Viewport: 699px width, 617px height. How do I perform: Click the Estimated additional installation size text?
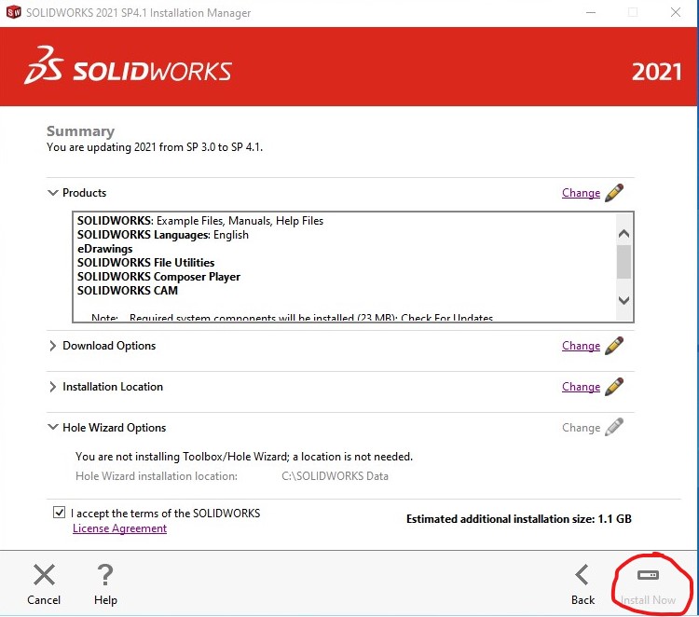pyautogui.click(x=519, y=519)
